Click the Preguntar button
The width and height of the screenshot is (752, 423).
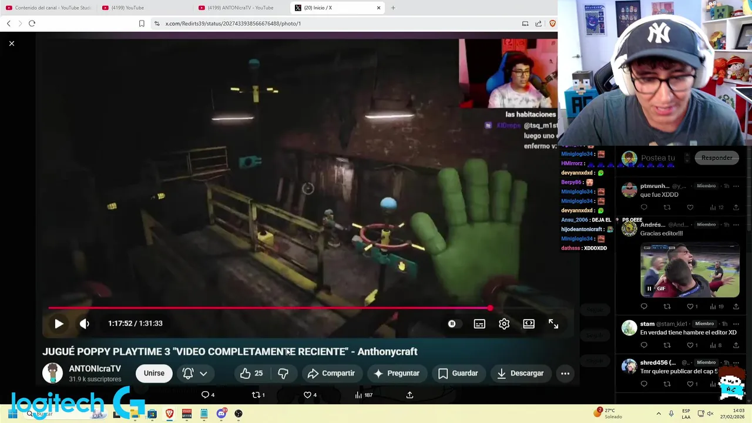396,373
